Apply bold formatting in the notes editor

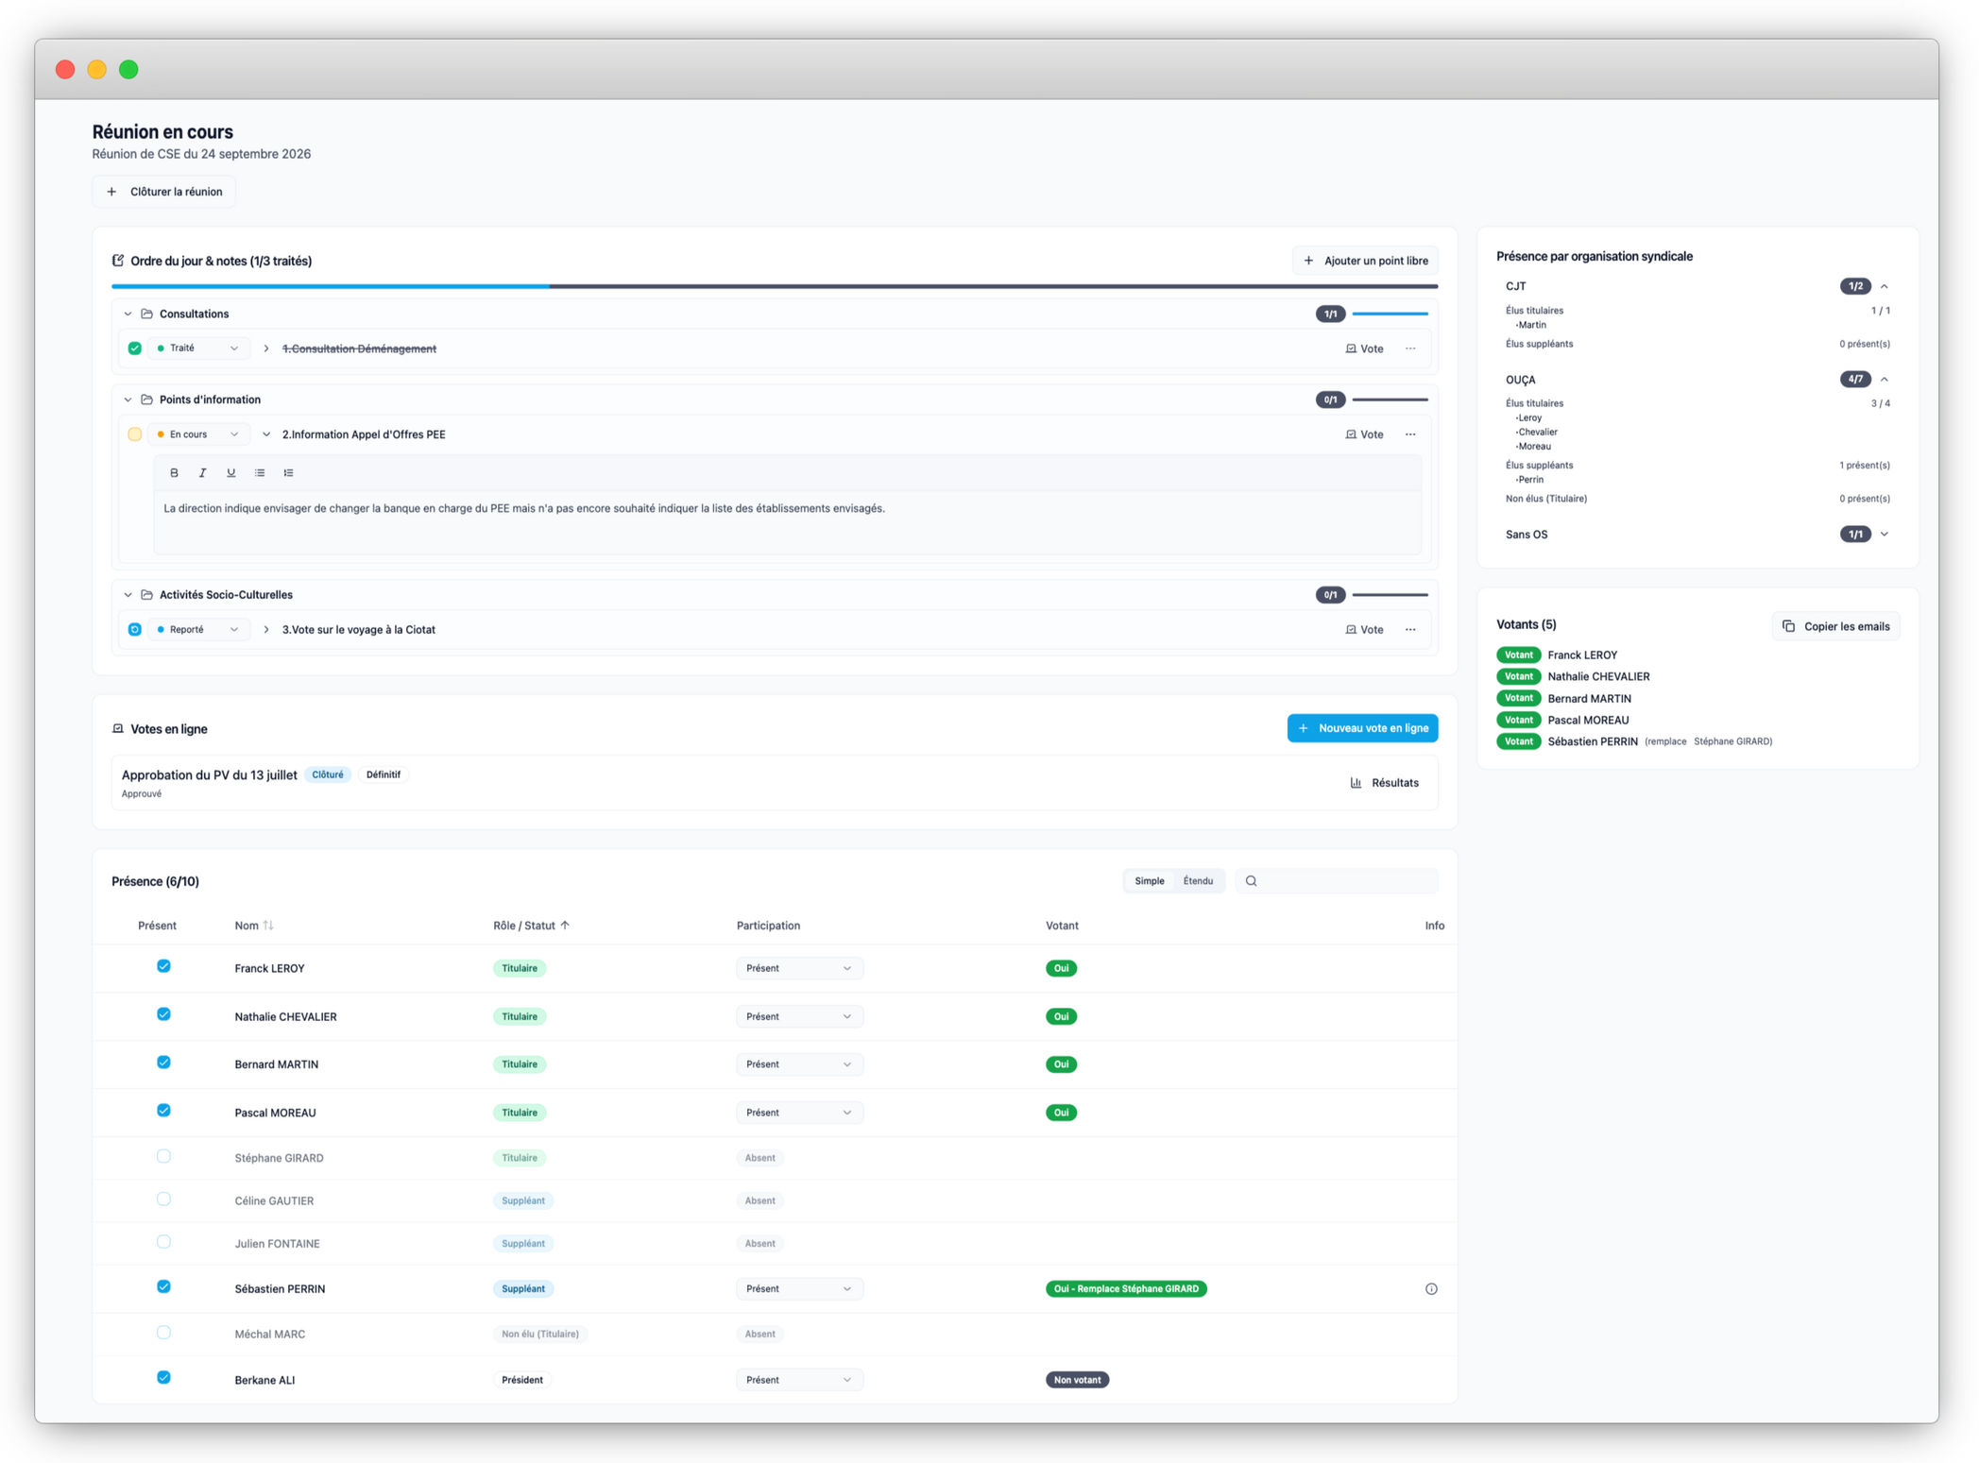(x=174, y=473)
